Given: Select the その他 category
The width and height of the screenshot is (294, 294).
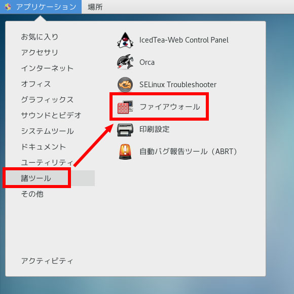Looking at the screenshot, I should [x=32, y=194].
